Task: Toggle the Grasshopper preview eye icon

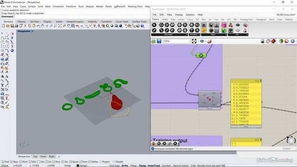Action: click(202, 41)
